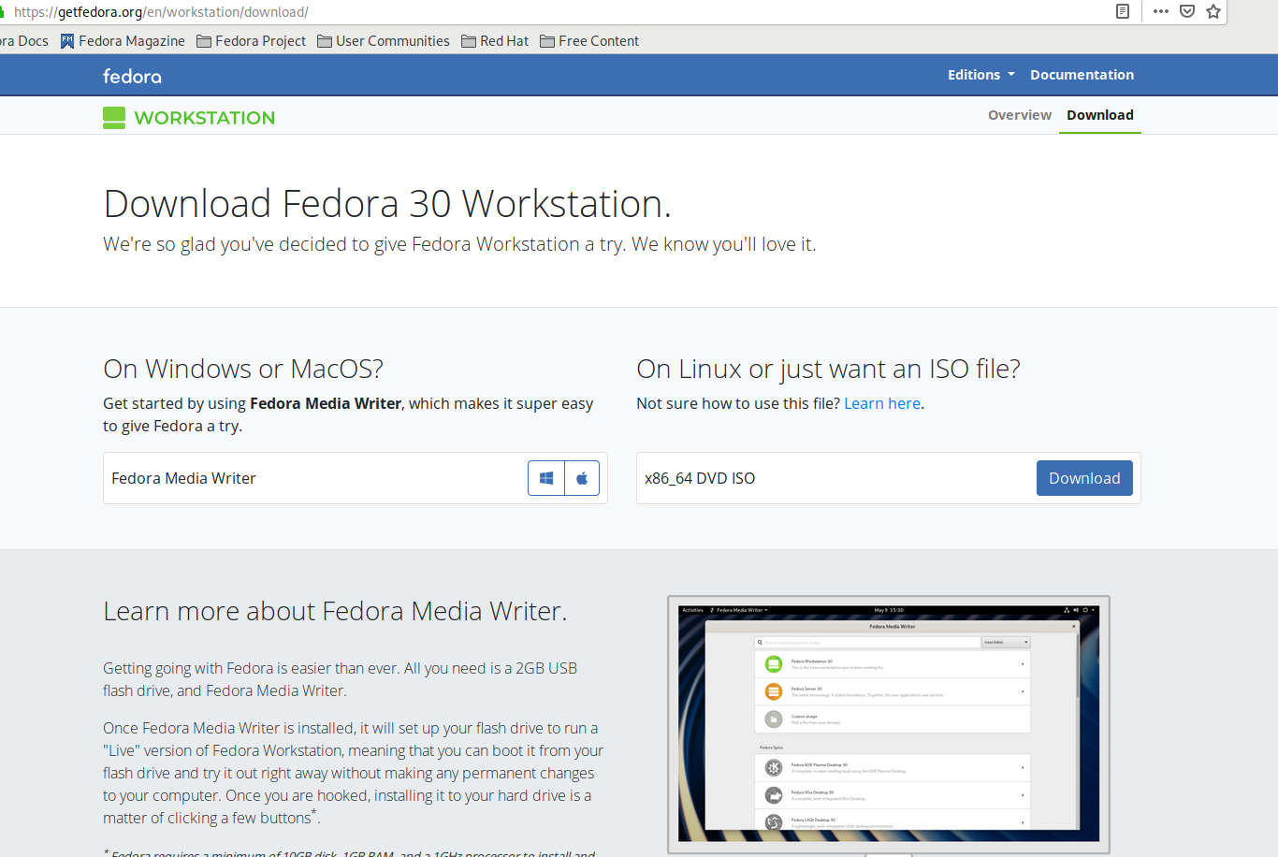Open the User Communities bookmarks folder
The image size is (1278, 857).
click(x=384, y=41)
